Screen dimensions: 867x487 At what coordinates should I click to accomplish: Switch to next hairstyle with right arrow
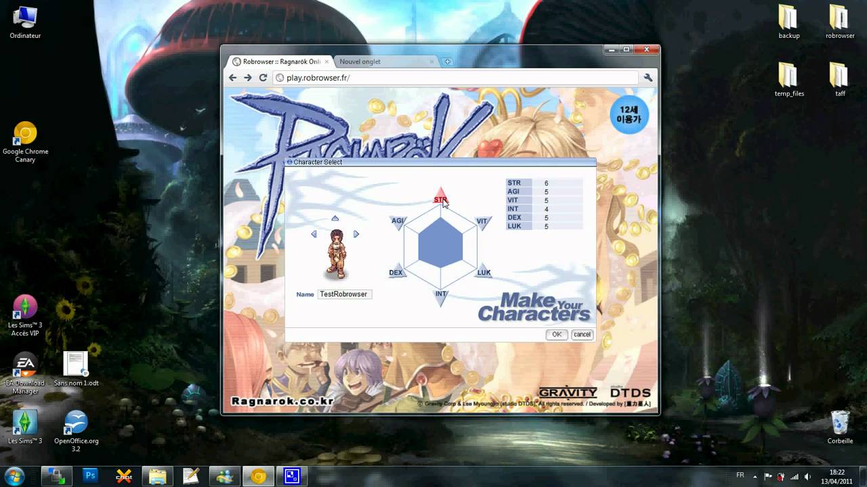click(x=356, y=234)
